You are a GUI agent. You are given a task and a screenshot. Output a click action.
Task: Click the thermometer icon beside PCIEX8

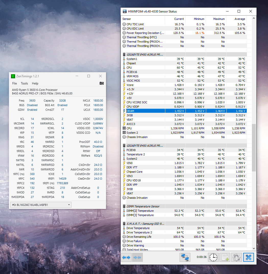(124, 150)
